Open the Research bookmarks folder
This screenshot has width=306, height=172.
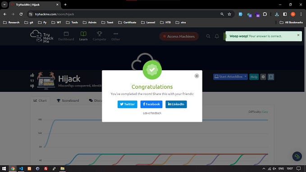coord(11,23)
